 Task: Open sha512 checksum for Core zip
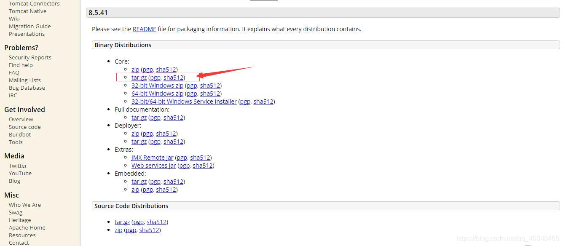[x=166, y=70]
